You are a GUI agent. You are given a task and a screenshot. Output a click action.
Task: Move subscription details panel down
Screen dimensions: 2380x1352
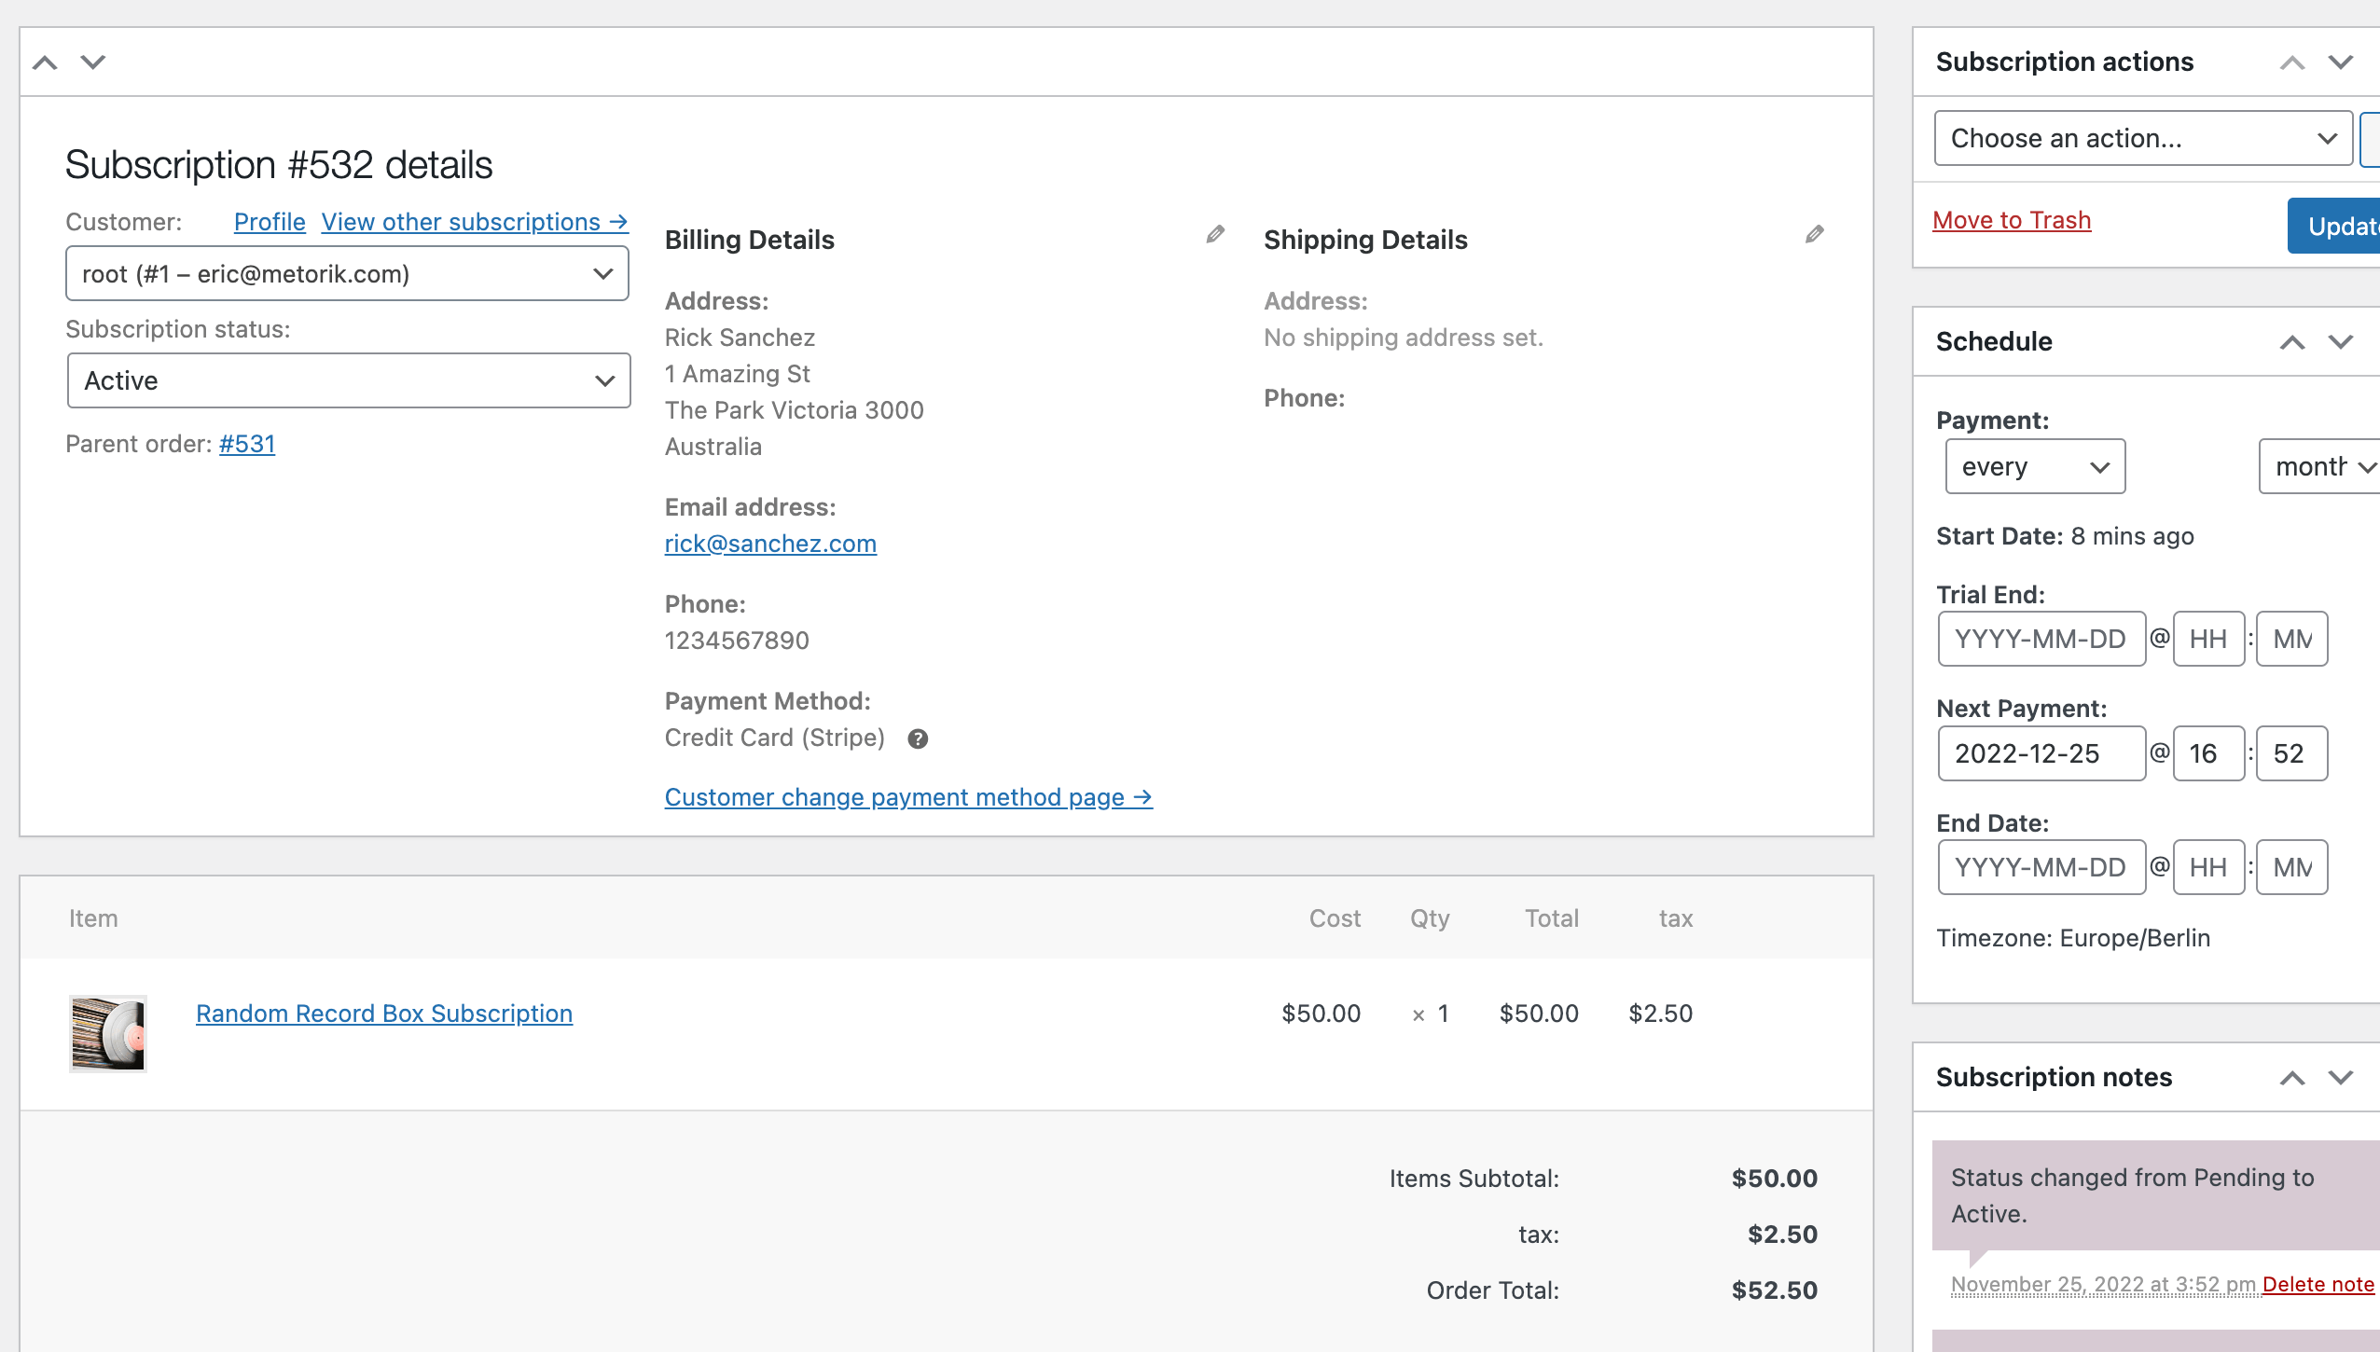[x=93, y=62]
